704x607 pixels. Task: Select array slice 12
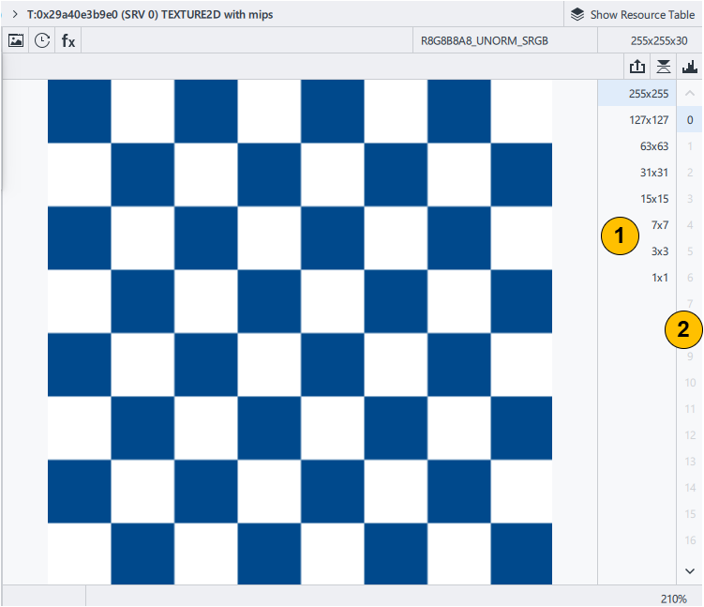690,435
